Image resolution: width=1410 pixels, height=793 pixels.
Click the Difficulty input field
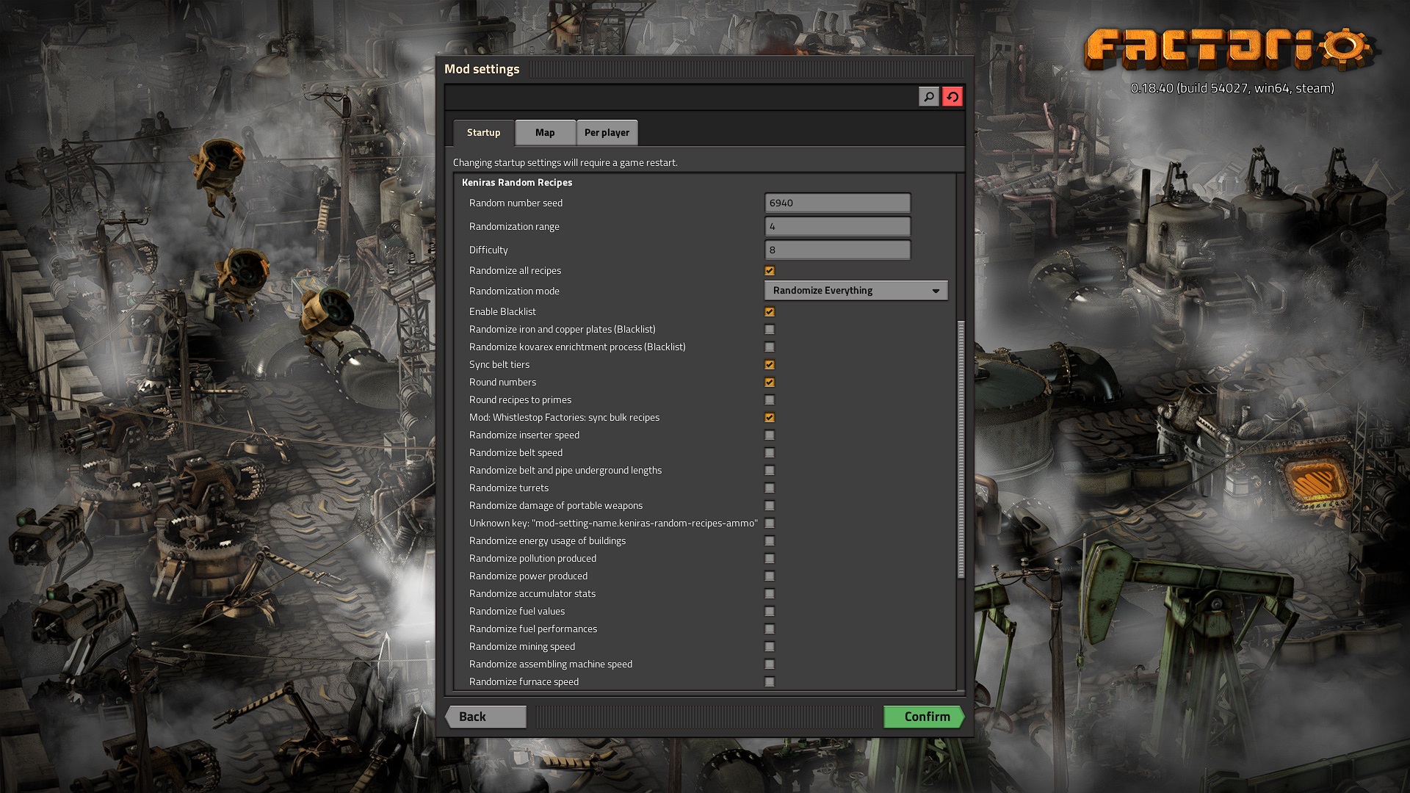836,250
